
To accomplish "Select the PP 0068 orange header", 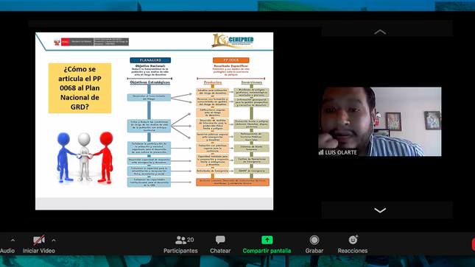I will (231, 60).
